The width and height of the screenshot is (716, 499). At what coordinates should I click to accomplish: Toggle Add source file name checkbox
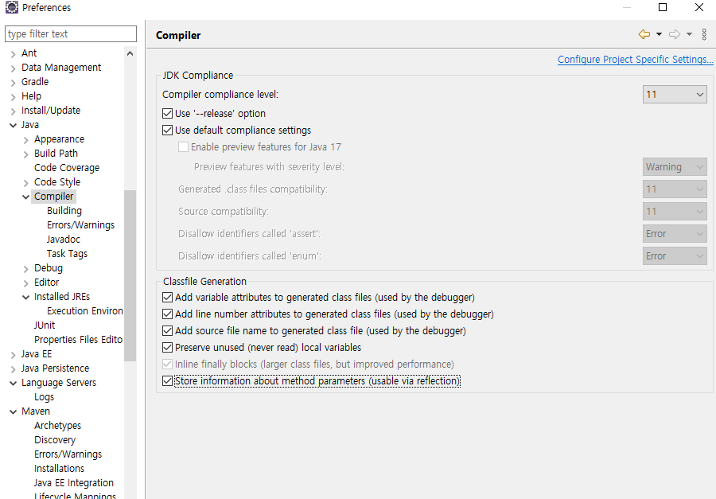168,331
